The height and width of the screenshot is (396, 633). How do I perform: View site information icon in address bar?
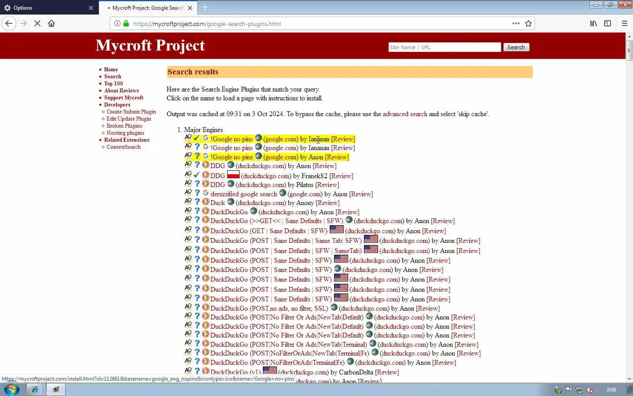pos(117,24)
